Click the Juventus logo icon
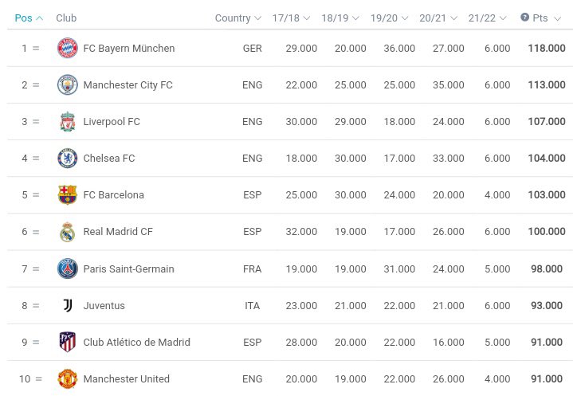The height and width of the screenshot is (396, 573). click(68, 305)
